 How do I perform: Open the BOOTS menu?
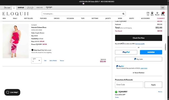pyautogui.click(x=131, y=19)
